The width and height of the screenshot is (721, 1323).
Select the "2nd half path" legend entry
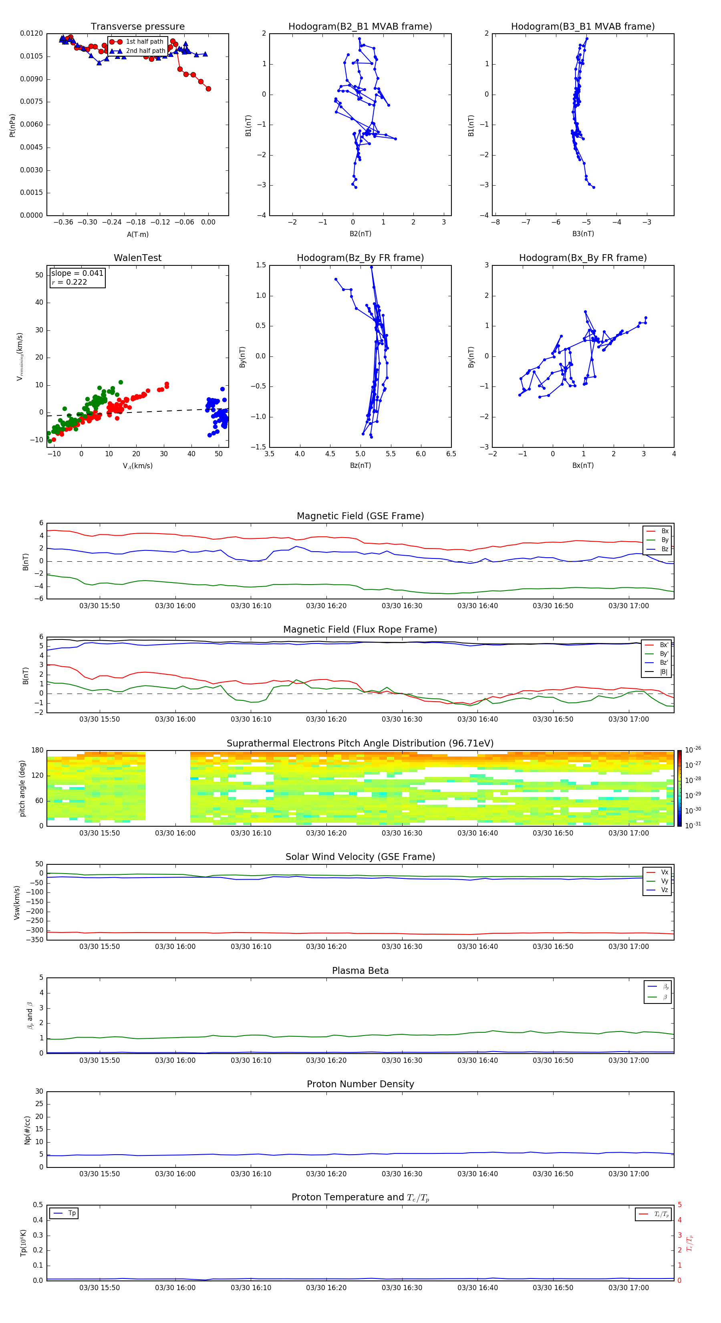pyautogui.click(x=137, y=51)
